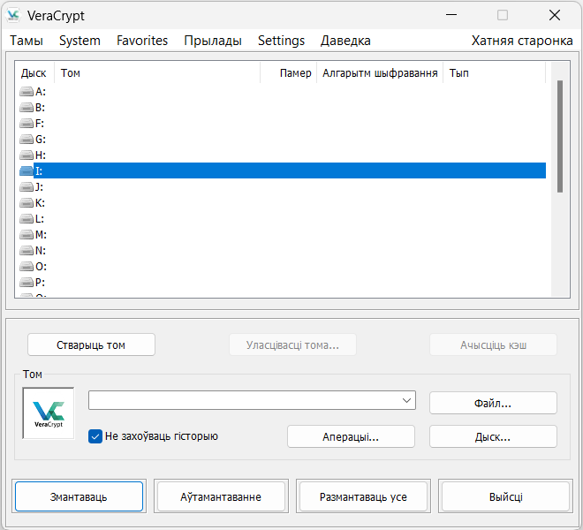Viewport: 583px width, 530px height.
Task: Click the drive icon for P:
Action: coord(26,283)
